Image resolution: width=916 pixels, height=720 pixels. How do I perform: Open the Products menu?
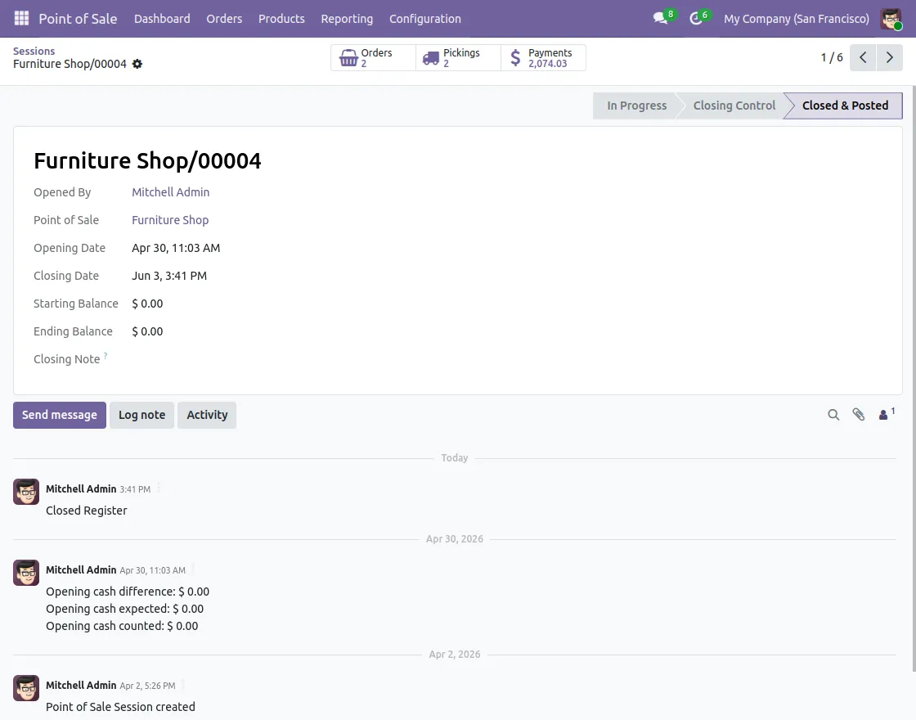[x=281, y=19]
